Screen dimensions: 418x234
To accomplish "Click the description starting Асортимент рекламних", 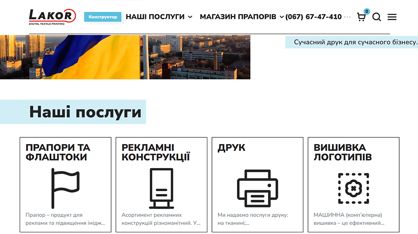I will point(161,219).
